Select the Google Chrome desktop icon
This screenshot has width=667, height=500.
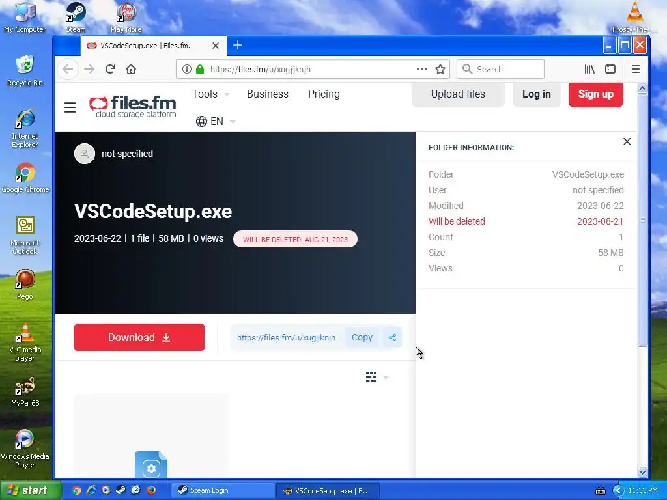[x=25, y=178]
